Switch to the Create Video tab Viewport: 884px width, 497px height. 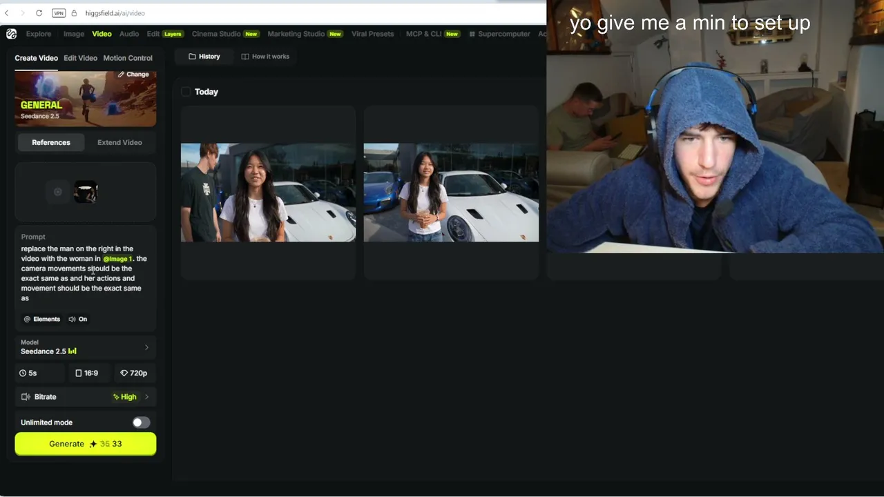click(36, 58)
